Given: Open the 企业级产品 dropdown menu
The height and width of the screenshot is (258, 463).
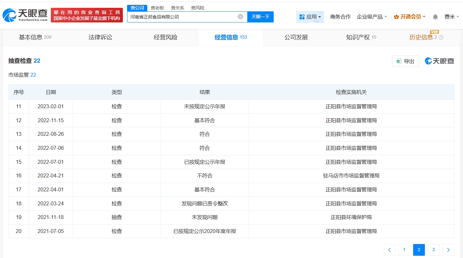Looking at the screenshot, I should click(372, 17).
